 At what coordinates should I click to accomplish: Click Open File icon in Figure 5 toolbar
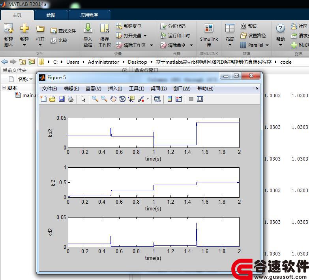point(52,99)
